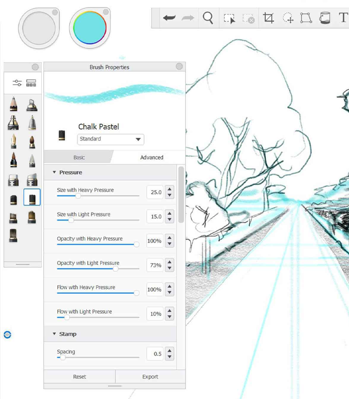Decrease Spacing with the down arrow
Screen dimensions: 349x399
170,357
